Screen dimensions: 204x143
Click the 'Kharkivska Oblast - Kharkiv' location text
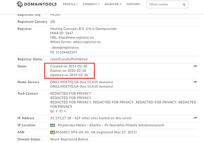click(79, 125)
